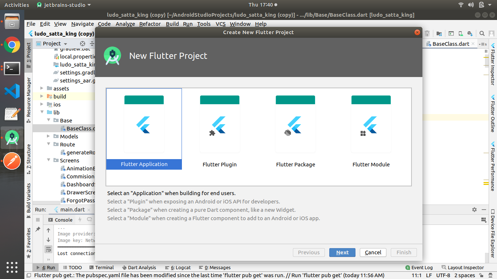
Task: Switch to the BaseClass.dart editor tab
Action: tap(450, 44)
